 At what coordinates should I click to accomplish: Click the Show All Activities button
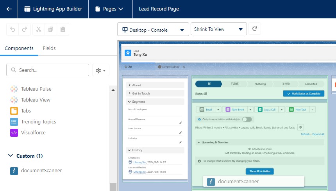click(260, 171)
